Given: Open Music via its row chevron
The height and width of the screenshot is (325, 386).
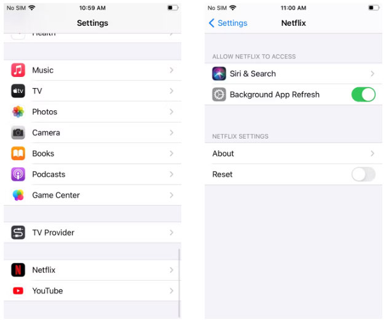Looking at the screenshot, I should (171, 70).
